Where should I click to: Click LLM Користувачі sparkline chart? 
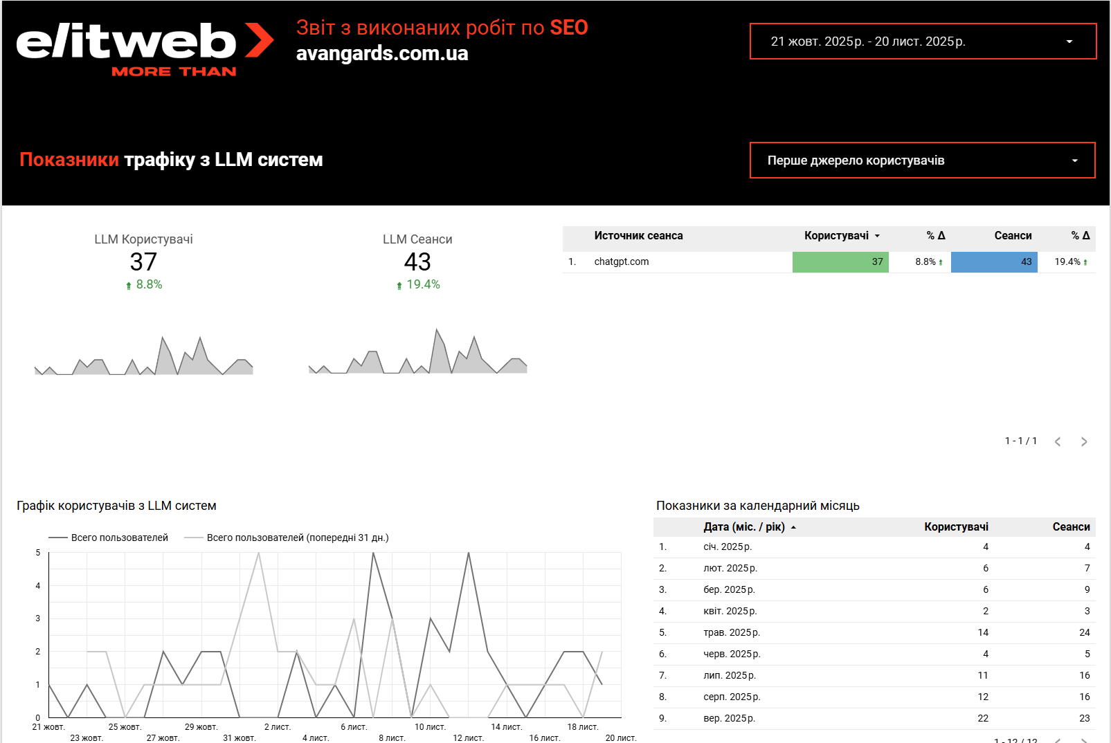[143, 356]
